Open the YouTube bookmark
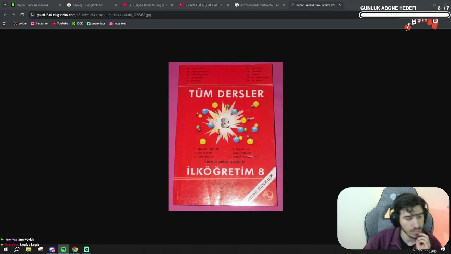Viewport: 451px width, 254px height. [x=60, y=24]
